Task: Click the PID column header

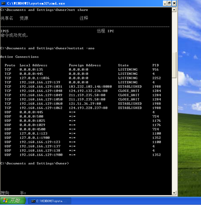Action: tap(155, 65)
